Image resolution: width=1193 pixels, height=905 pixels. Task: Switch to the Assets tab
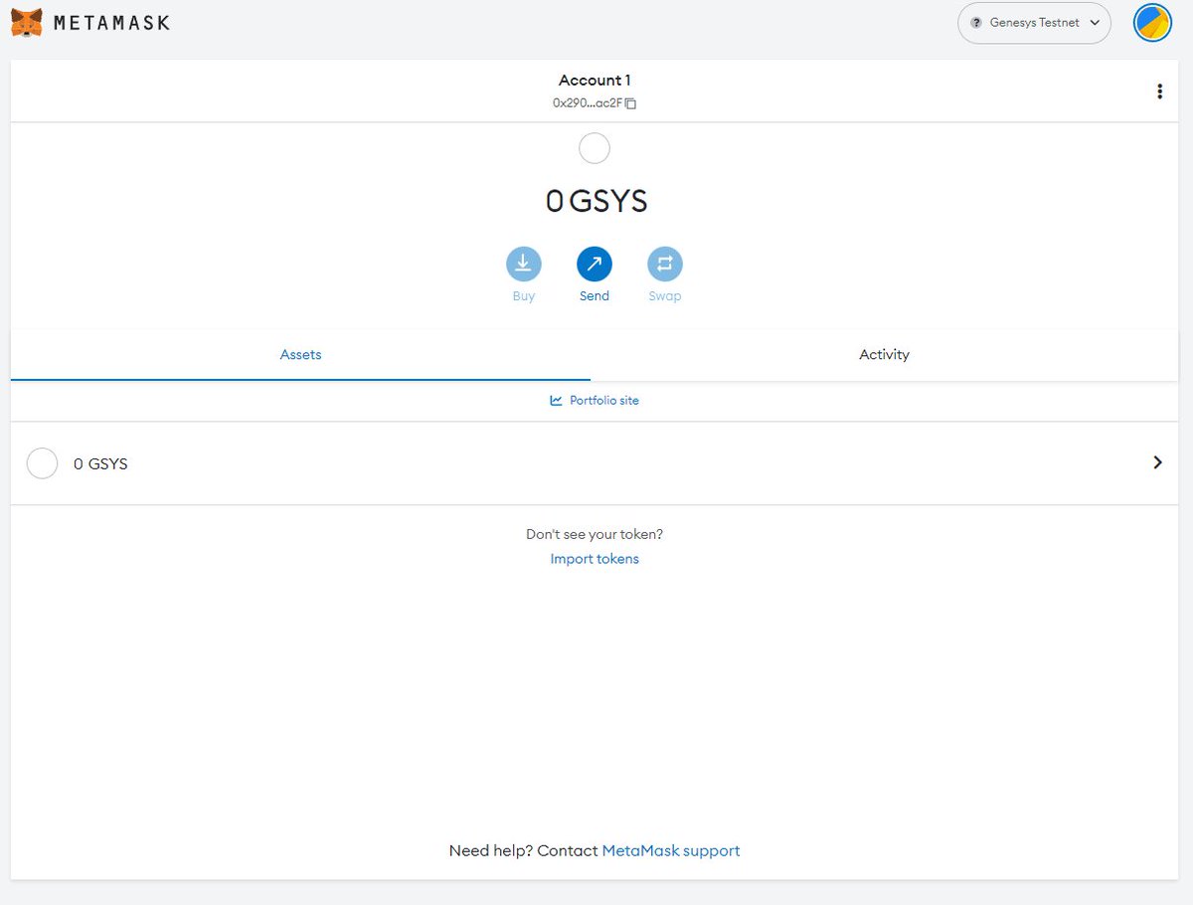[x=300, y=355]
